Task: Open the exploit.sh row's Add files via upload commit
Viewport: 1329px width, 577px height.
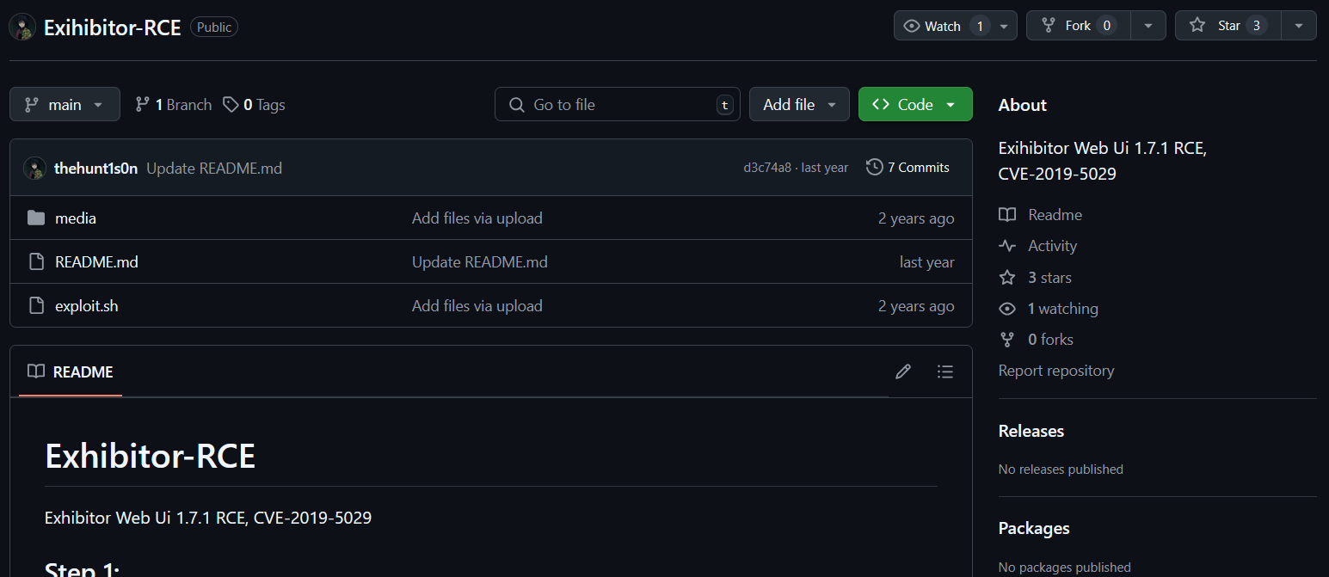Action: coord(477,306)
